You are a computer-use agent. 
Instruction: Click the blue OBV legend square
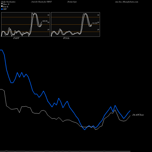coord(2,9)
